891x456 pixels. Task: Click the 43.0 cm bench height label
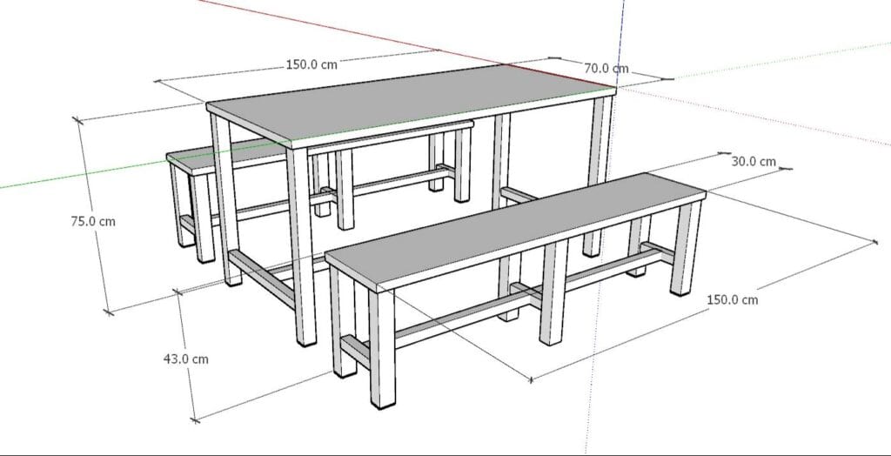[186, 359]
